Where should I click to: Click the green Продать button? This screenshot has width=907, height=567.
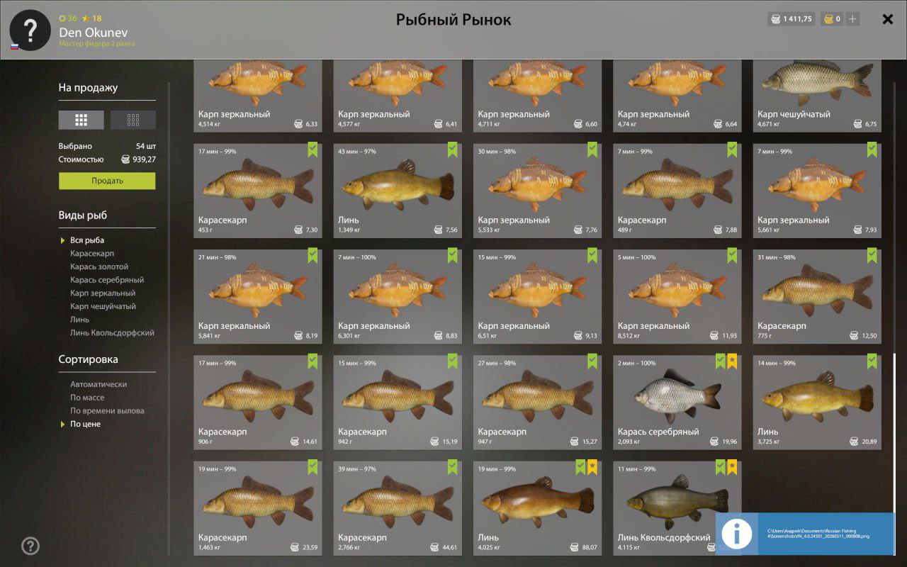[107, 181]
